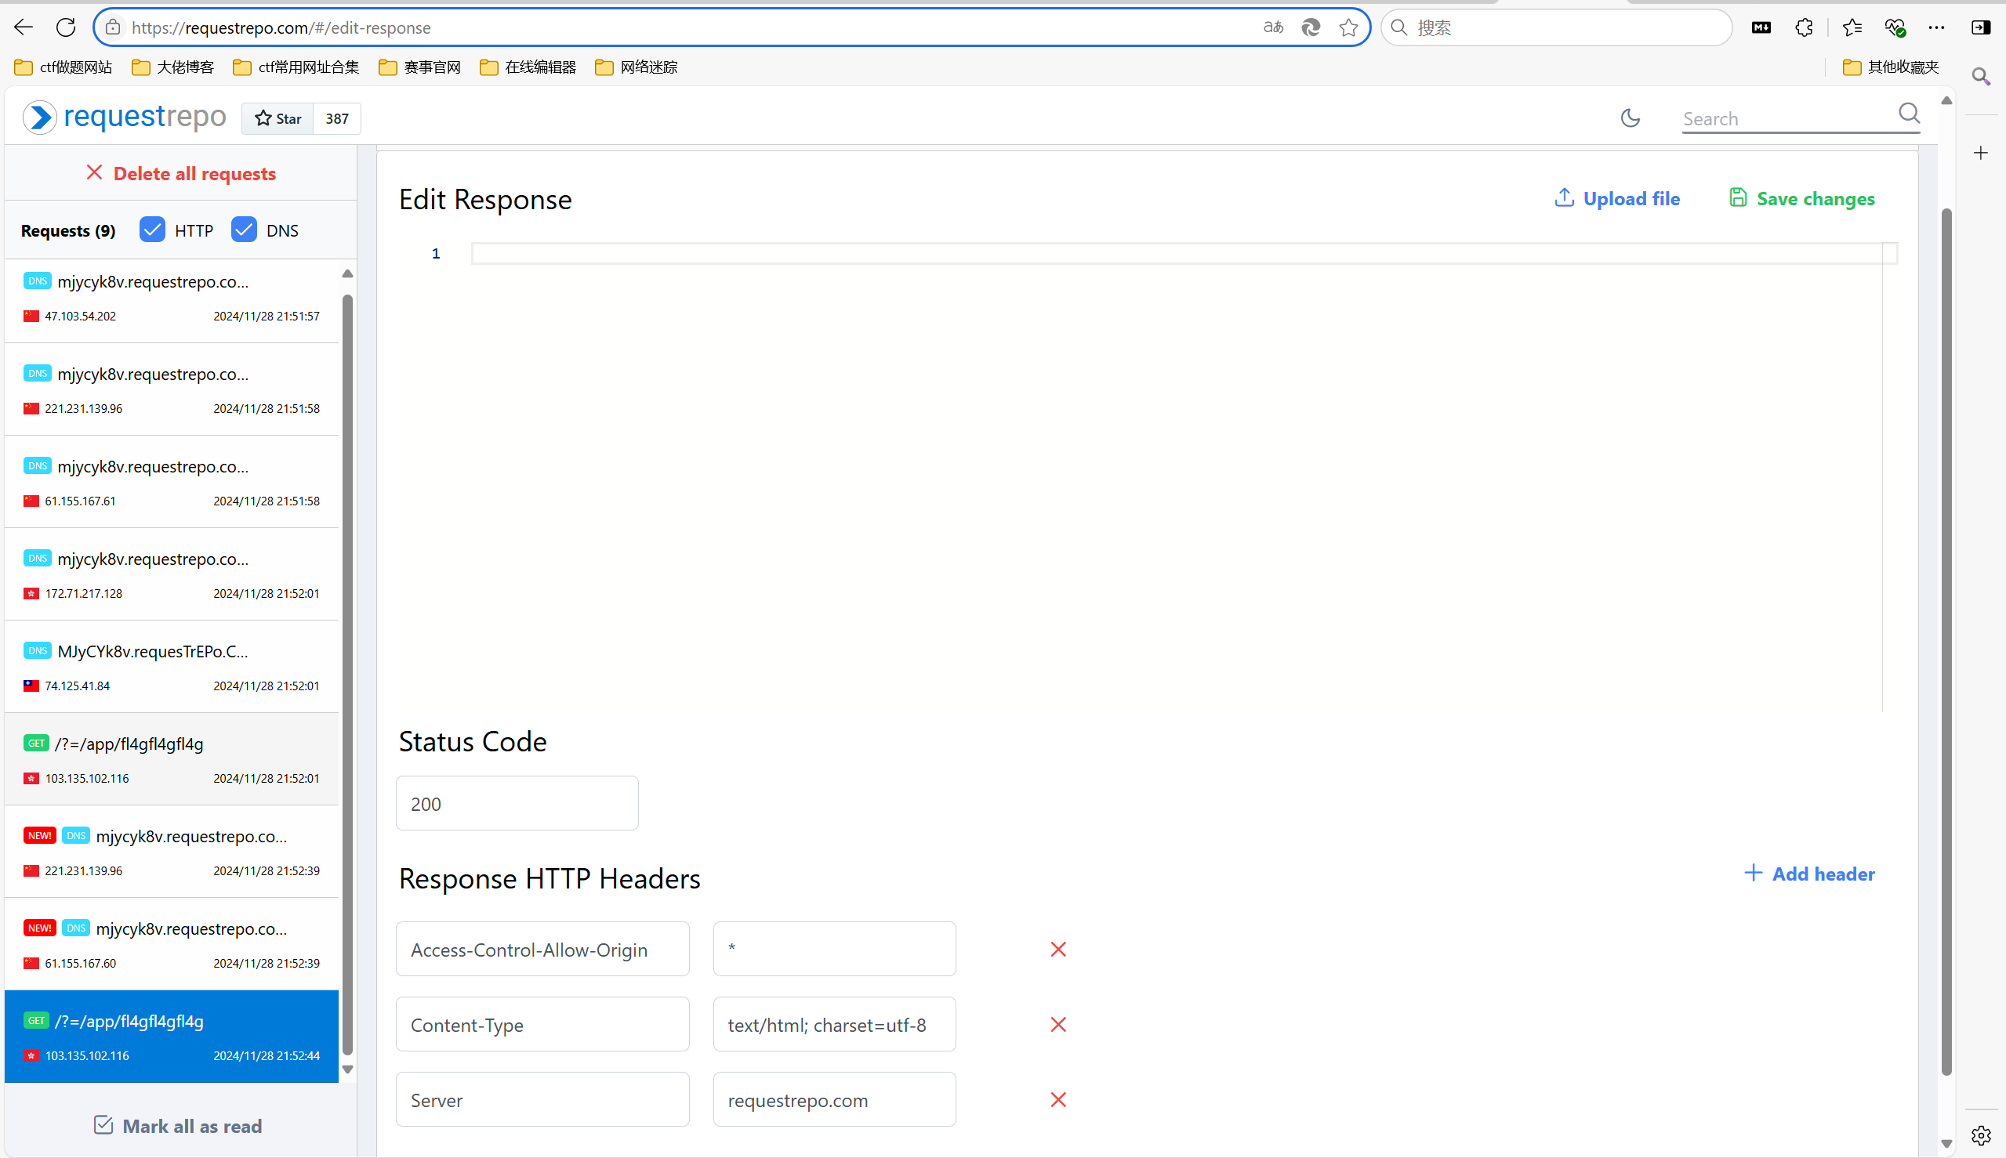Viewport: 2006px width, 1158px height.
Task: Open the 赛事官网 bookmarks folder
Action: click(419, 67)
